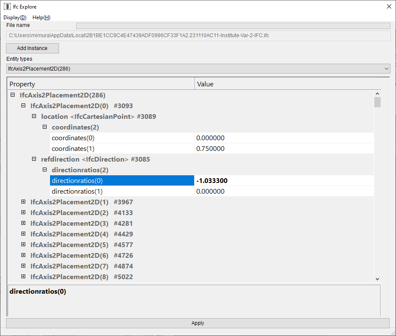Click the Property column header
The height and width of the screenshot is (336, 396).
101,84
